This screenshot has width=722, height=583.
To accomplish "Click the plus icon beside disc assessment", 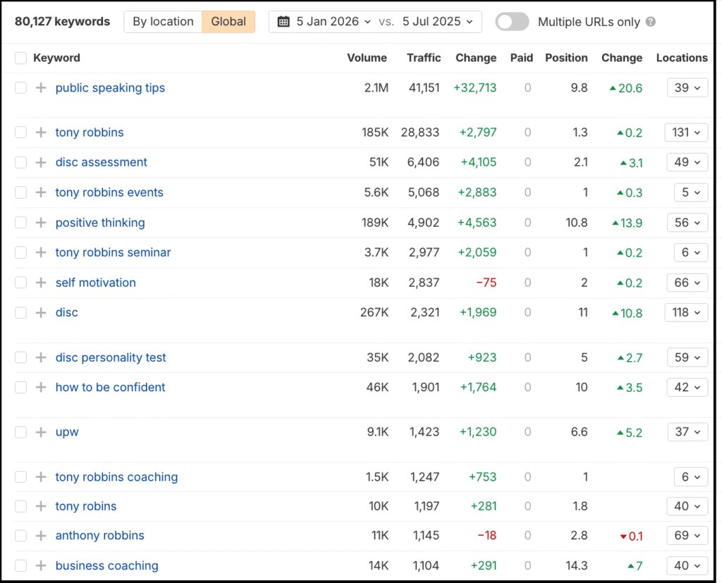I will [40, 162].
